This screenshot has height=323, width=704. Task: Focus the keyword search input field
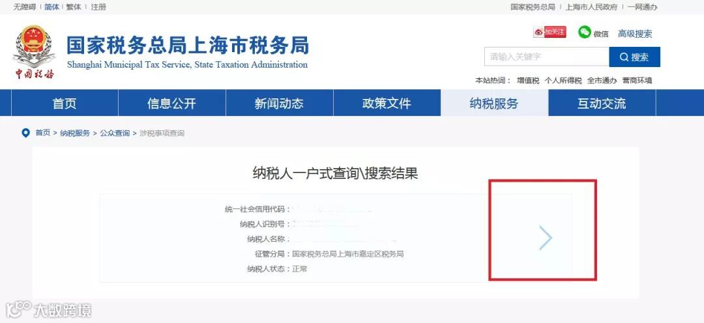coord(546,57)
